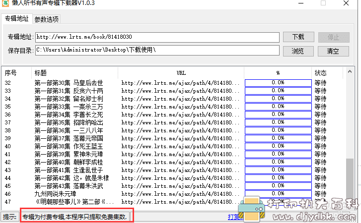The width and height of the screenshot is (361, 223).
Task: Click the progress bar in row 33
Action: (x=278, y=91)
